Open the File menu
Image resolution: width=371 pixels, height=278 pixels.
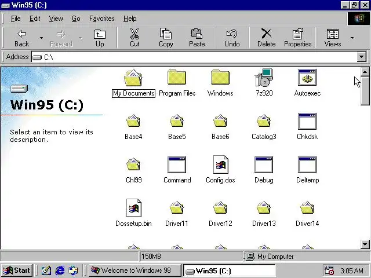16,19
